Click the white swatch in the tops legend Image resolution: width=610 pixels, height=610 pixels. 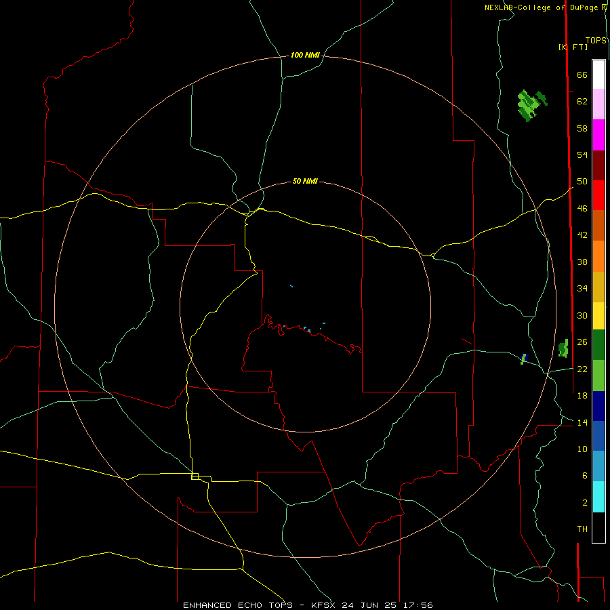coord(598,75)
